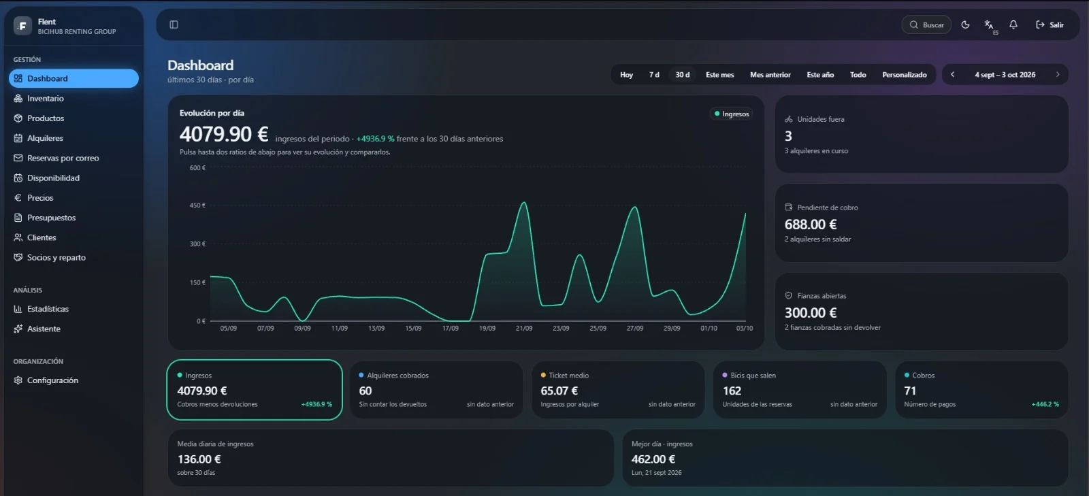Select the Todo date range
This screenshot has height=496, width=1089.
[858, 75]
